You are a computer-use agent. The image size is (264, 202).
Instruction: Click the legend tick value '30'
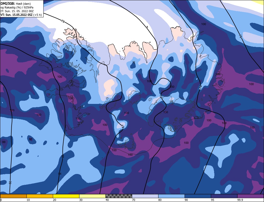click(81, 200)
